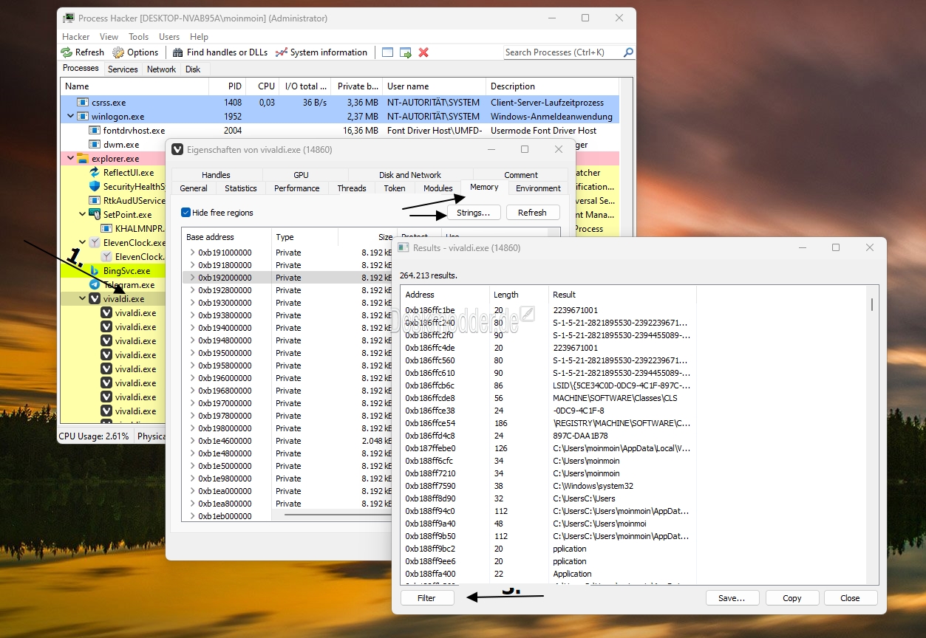Viewport: 926px width, 638px height.
Task: Click the Find handles or DLLs binoculars icon
Action: point(178,52)
